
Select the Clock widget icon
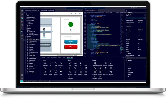pyautogui.click(x=75, y=68)
